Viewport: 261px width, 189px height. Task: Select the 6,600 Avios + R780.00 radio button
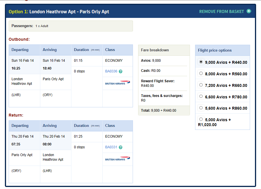pyautogui.click(x=201, y=96)
